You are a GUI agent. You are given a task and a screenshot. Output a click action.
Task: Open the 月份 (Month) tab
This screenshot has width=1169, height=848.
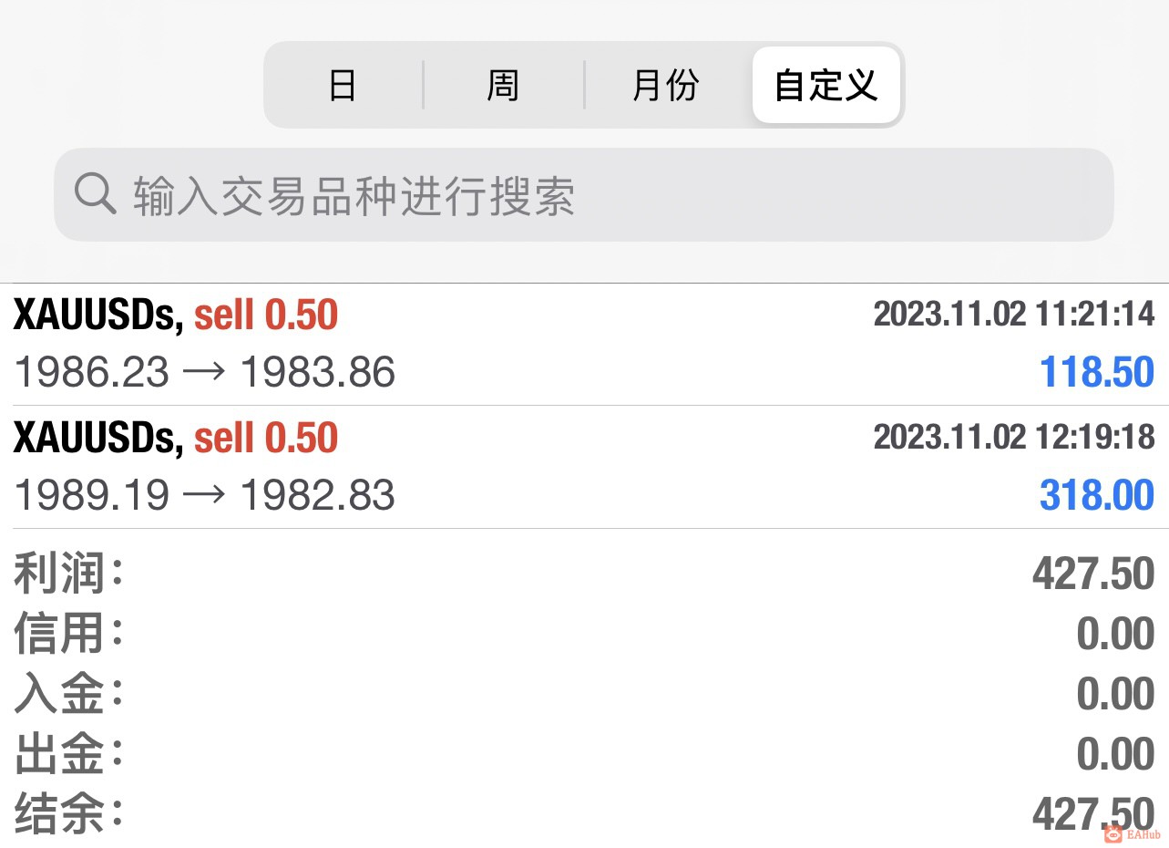[x=666, y=86]
